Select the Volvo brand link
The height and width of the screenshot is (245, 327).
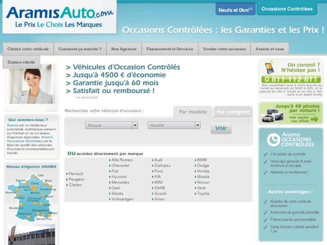point(159,199)
